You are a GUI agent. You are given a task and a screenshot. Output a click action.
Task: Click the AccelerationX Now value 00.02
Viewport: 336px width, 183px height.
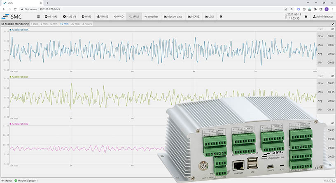click(x=331, y=36)
